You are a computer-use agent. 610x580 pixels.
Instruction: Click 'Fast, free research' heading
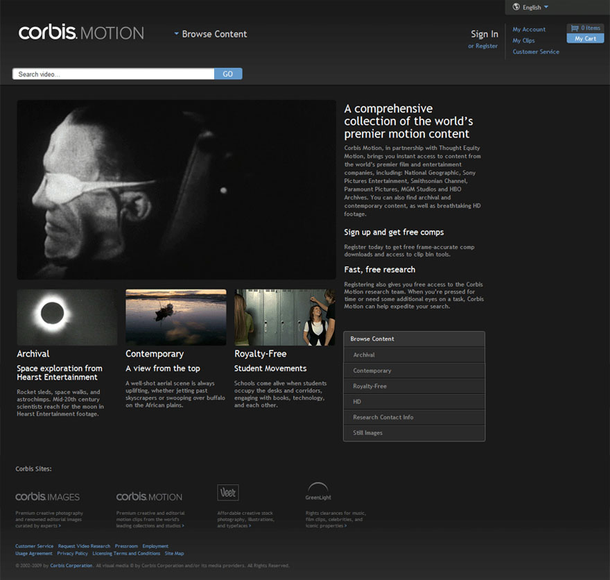point(379,269)
